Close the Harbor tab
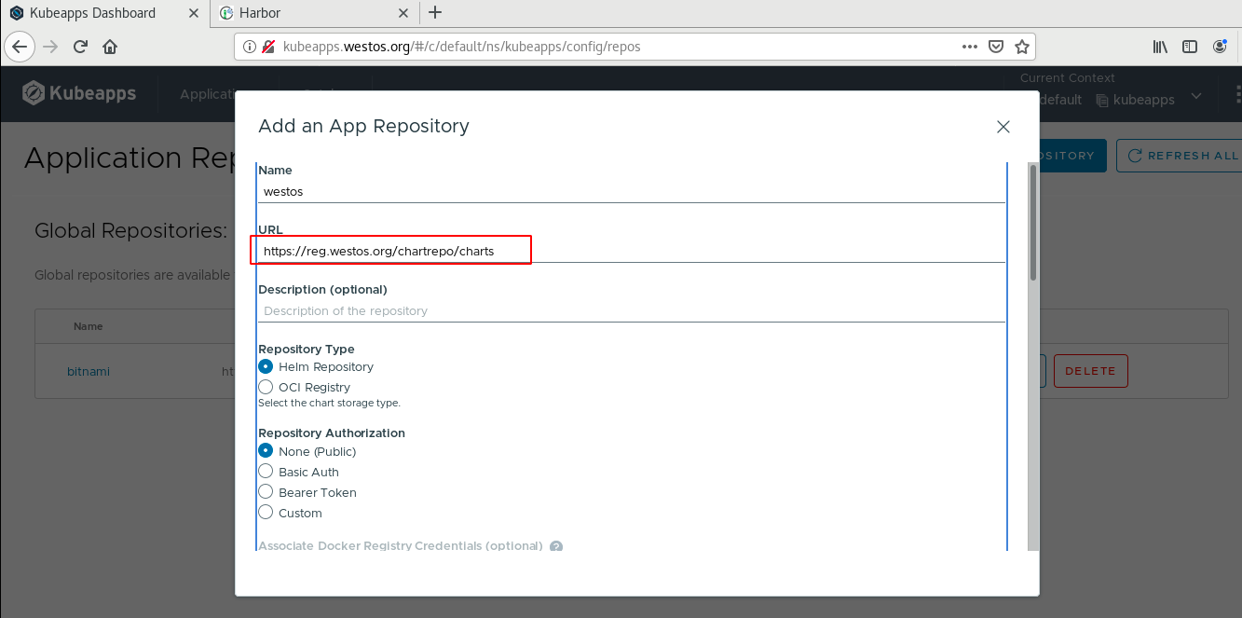Viewport: 1242px width, 618px height. pyautogui.click(x=403, y=13)
